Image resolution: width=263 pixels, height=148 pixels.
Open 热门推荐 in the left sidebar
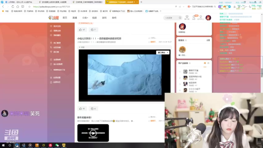[56, 43]
